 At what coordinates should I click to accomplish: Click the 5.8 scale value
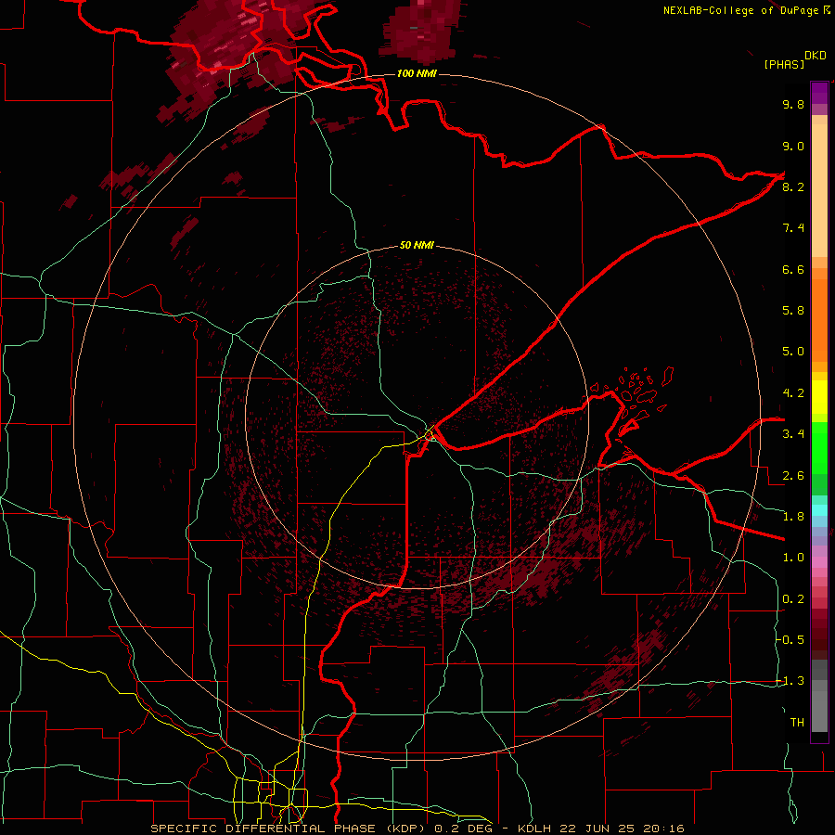[x=793, y=311]
